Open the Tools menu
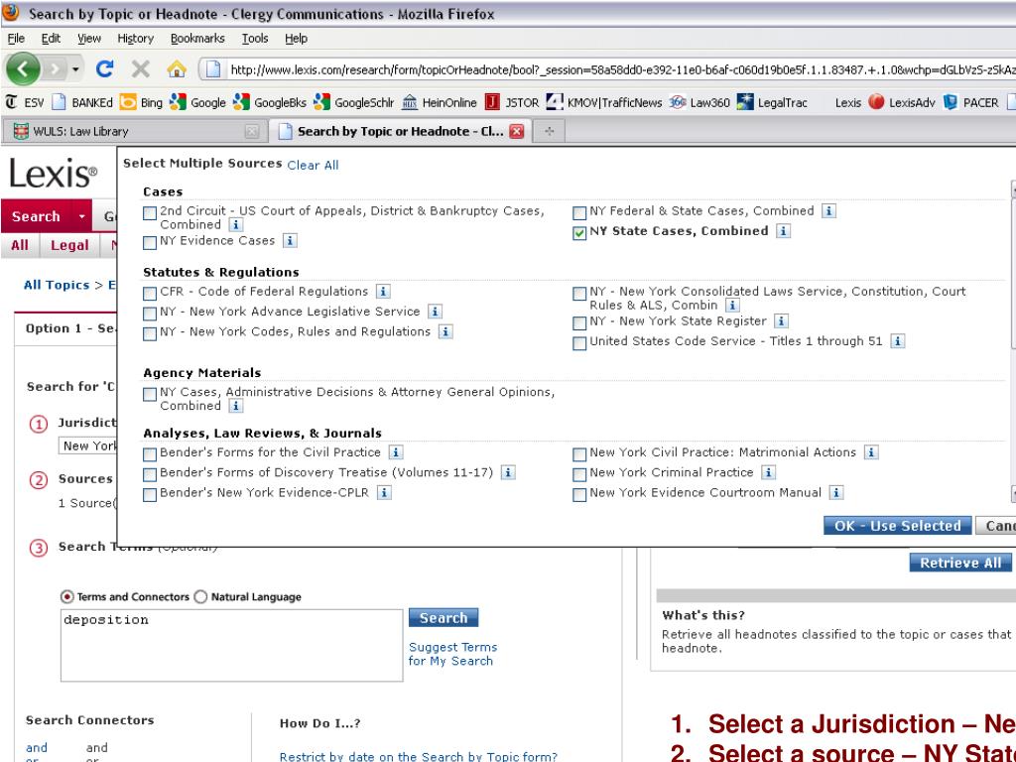Screen dimensions: 1016x762 point(255,39)
